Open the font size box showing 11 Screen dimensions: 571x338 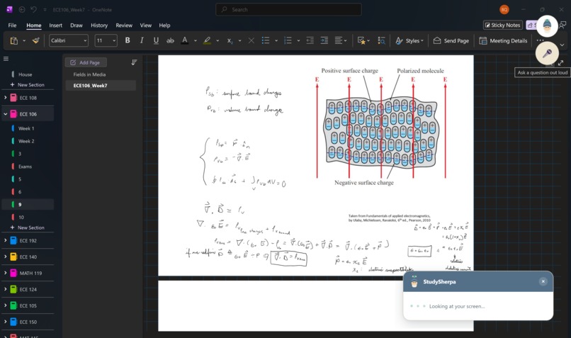click(x=106, y=40)
